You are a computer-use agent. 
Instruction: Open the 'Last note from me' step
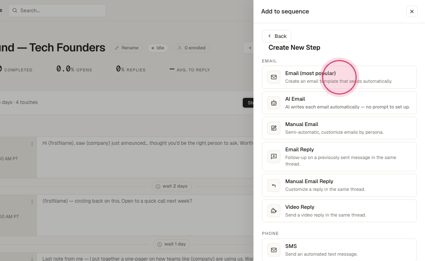[x=145, y=257]
